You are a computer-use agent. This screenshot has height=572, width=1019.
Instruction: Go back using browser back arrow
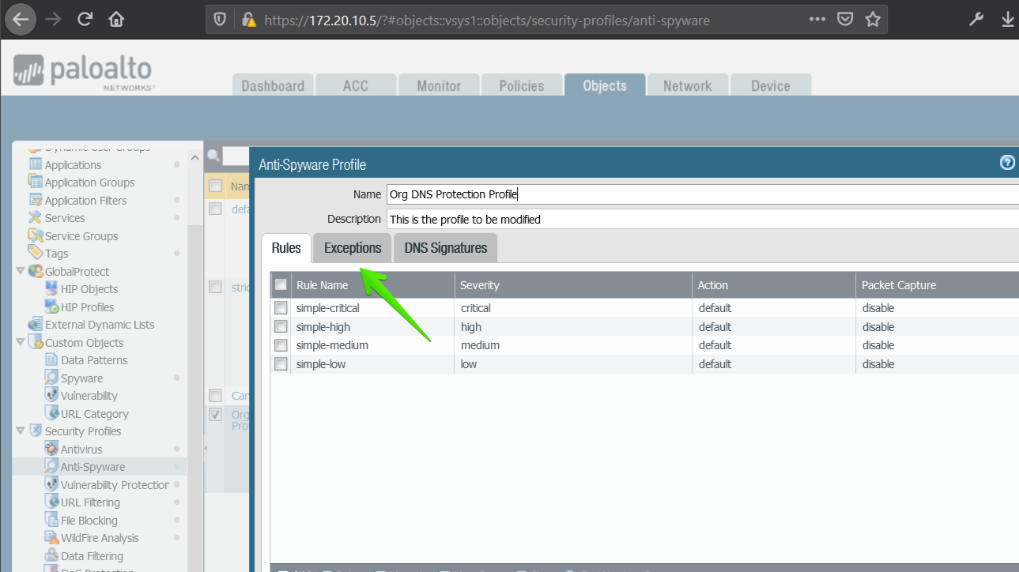tap(20, 19)
